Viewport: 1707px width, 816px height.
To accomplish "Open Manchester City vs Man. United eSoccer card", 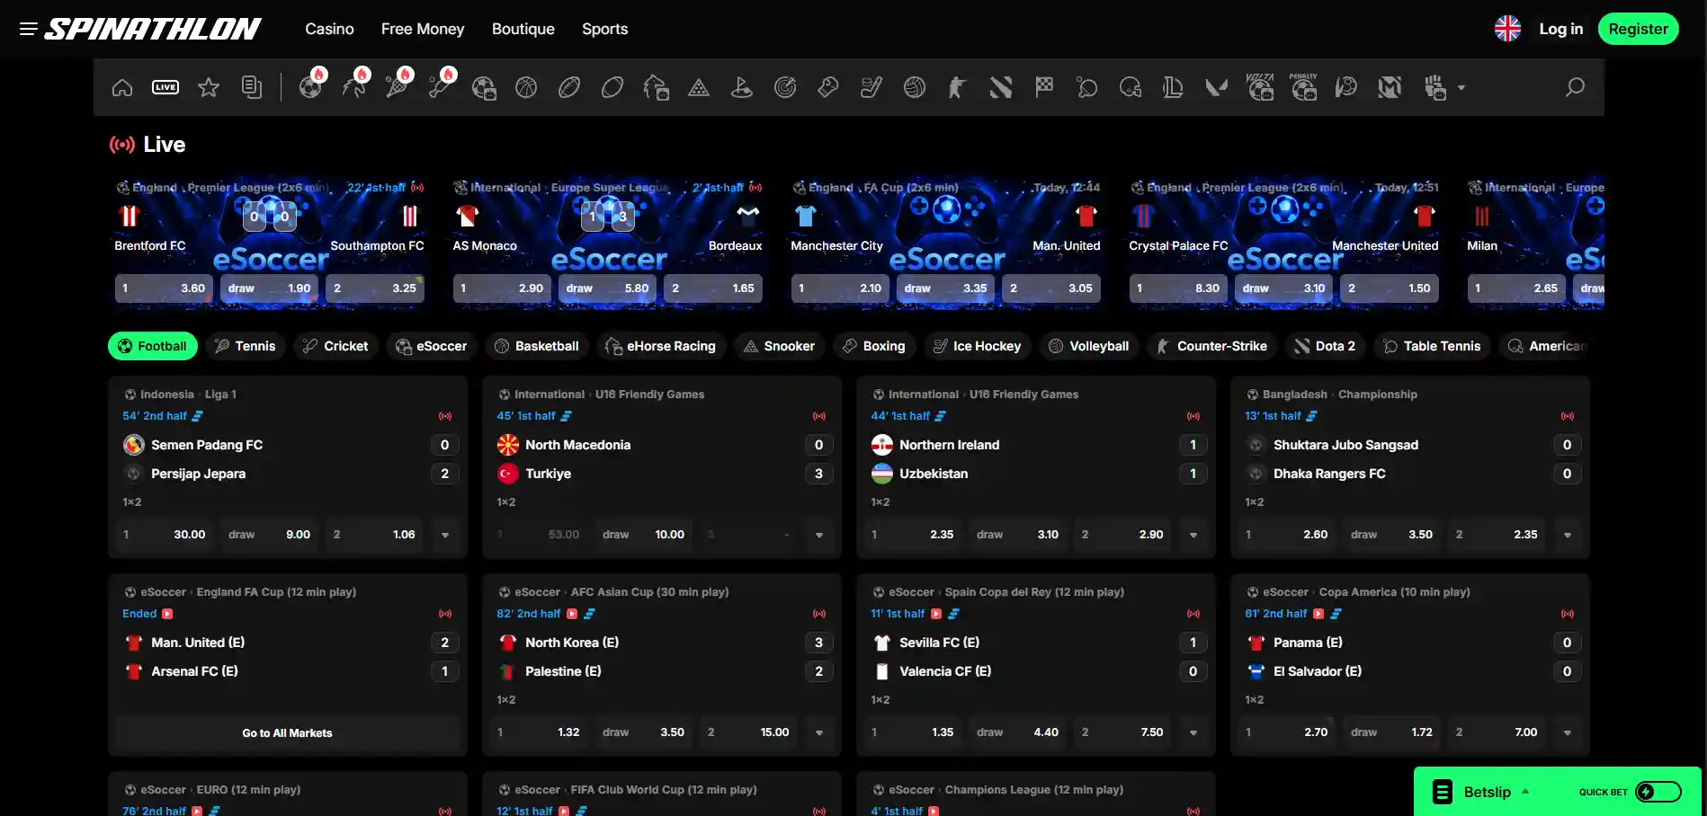I will (x=945, y=242).
